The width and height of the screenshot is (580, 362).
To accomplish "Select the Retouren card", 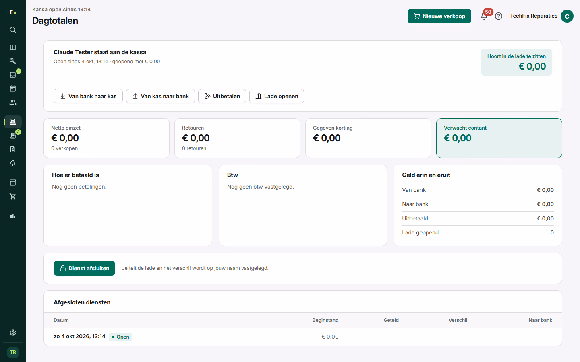I will (x=237, y=138).
